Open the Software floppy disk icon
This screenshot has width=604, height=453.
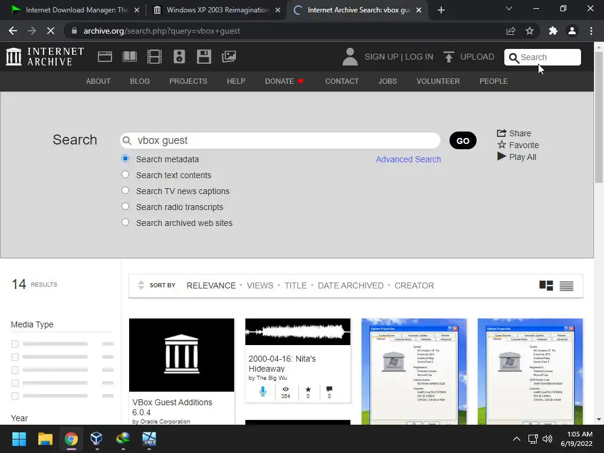tap(203, 57)
